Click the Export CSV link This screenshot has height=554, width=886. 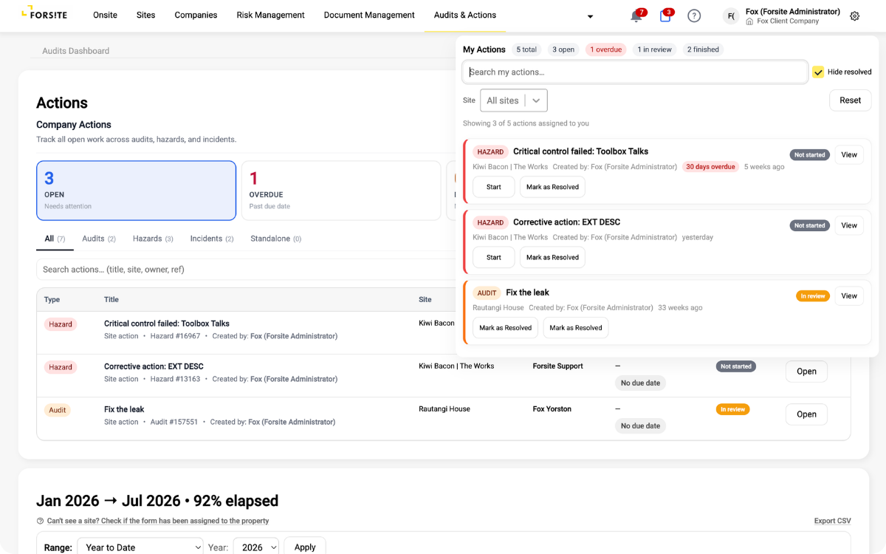point(832,521)
